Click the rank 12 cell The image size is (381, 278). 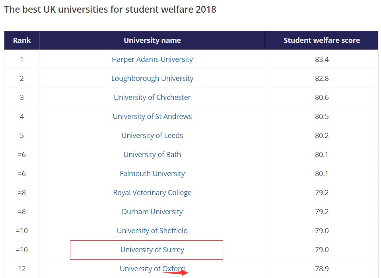[x=22, y=269]
